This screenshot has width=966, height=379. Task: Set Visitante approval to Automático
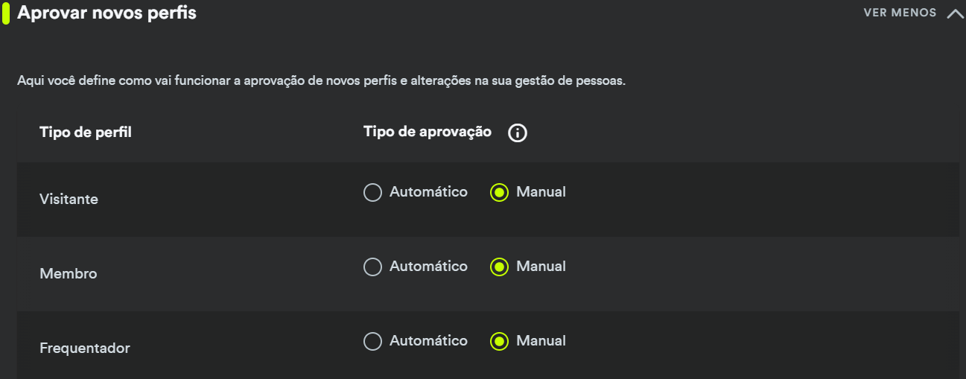pos(372,193)
